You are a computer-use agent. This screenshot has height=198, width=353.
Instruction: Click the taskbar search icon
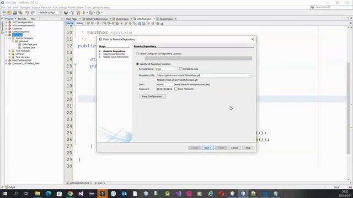(x=16, y=194)
